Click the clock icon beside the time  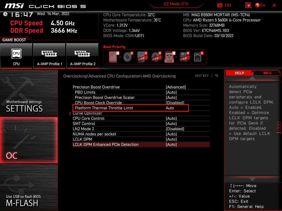tap(6, 14)
